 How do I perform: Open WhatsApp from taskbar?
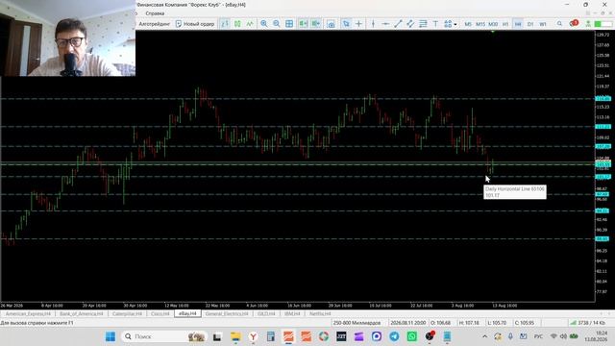point(412,336)
